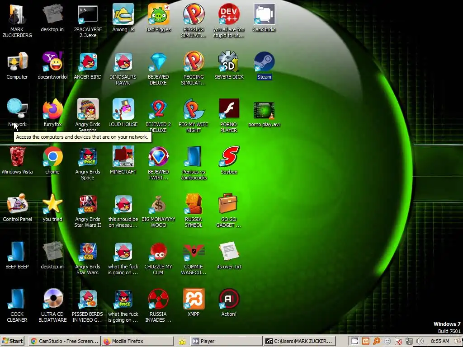The width and height of the screenshot is (463, 347).
Task: Switch to C:\Users\MARK ZUCKER... 7-Zip taskbar button
Action: point(299,341)
